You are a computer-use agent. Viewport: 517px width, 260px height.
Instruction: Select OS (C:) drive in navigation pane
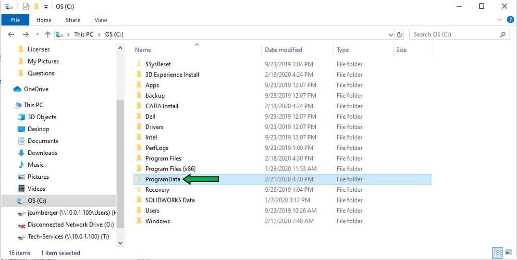coord(59,200)
